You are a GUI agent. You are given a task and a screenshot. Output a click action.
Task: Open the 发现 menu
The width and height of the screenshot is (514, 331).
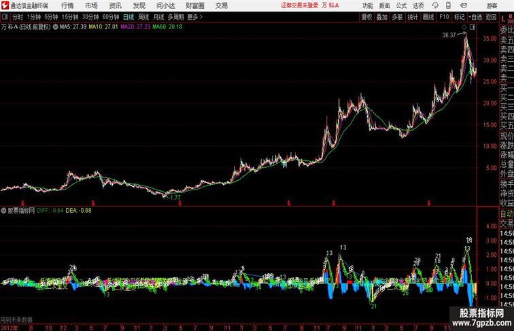click(139, 5)
